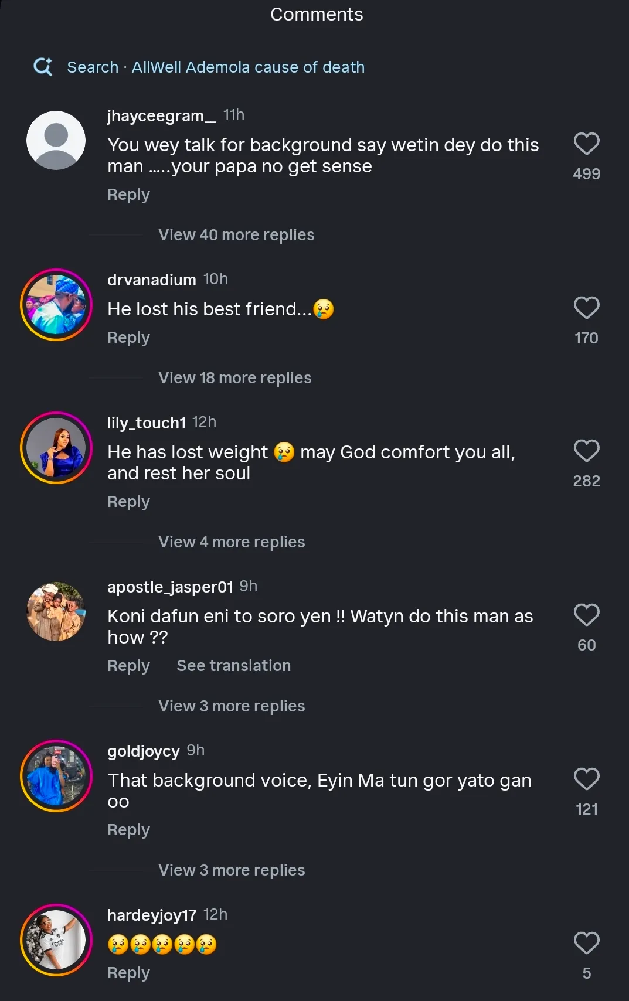The width and height of the screenshot is (629, 1001).
Task: Like lily_touch1's comment
Action: [586, 451]
